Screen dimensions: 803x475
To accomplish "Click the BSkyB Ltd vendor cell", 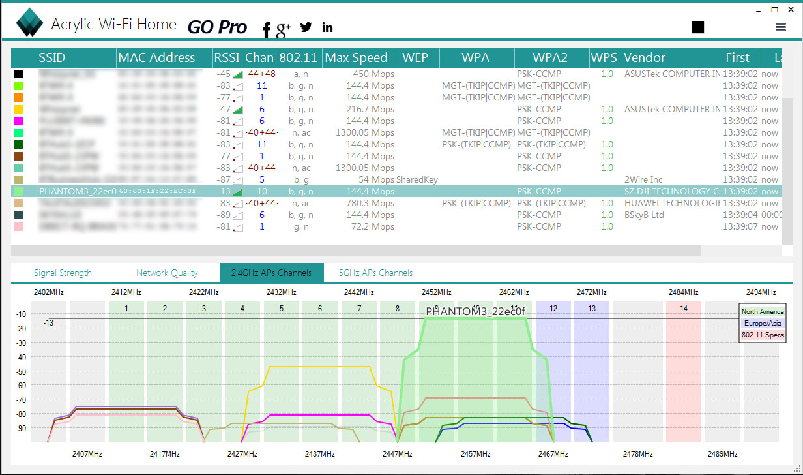I will coord(645,215).
